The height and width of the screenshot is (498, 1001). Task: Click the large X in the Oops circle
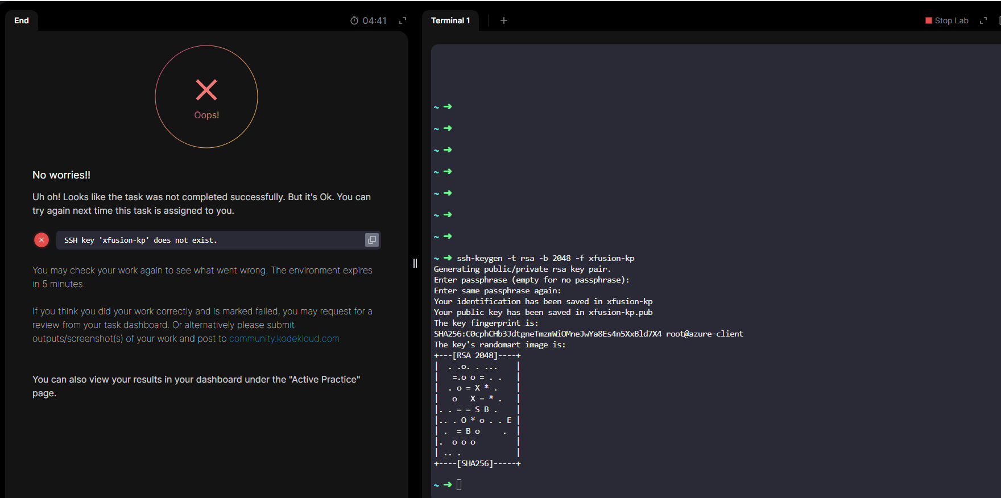206,90
